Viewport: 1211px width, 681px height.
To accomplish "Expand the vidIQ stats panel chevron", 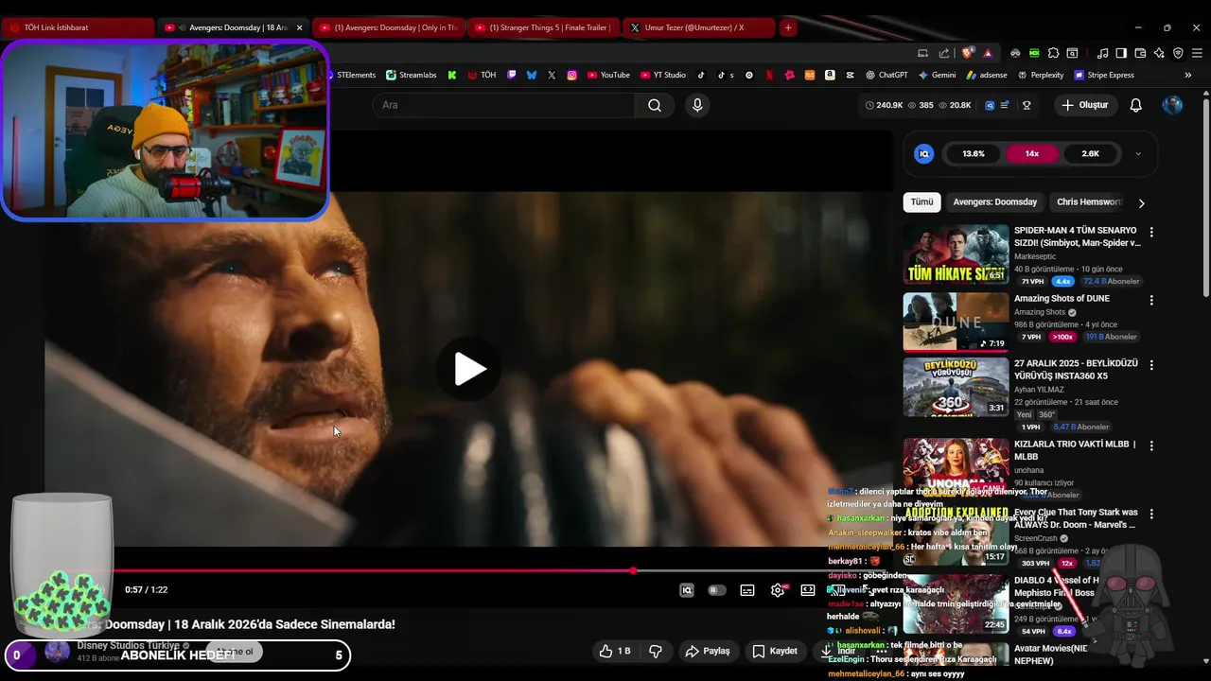I will point(1138,153).
